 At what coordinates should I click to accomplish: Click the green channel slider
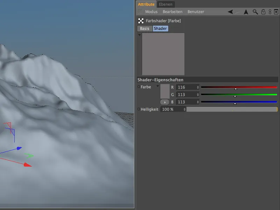(x=239, y=95)
